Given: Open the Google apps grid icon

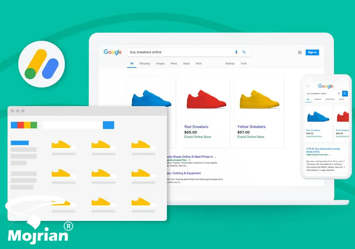Looking at the screenshot, I should click(300, 52).
